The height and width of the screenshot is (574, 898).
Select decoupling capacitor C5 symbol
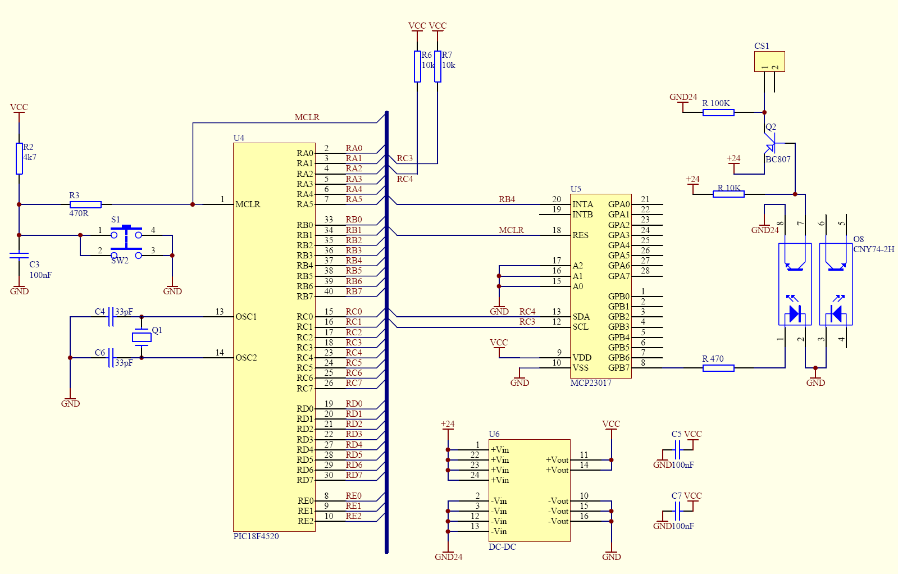coord(677,450)
